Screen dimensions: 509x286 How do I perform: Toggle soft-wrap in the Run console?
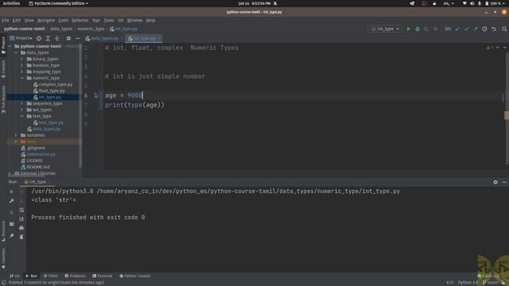point(21,210)
